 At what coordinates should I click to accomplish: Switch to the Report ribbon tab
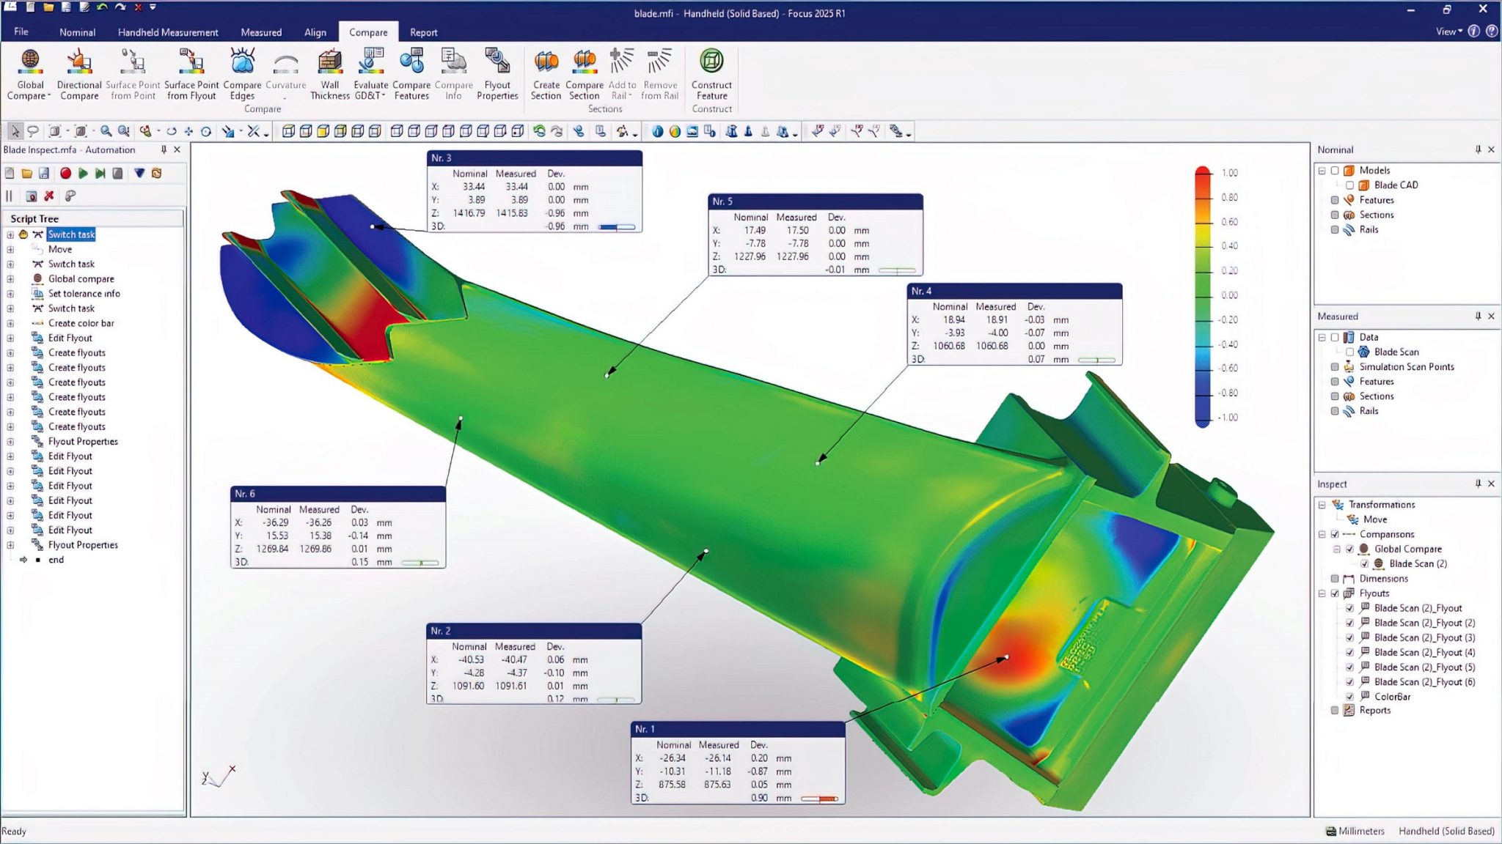coord(424,32)
